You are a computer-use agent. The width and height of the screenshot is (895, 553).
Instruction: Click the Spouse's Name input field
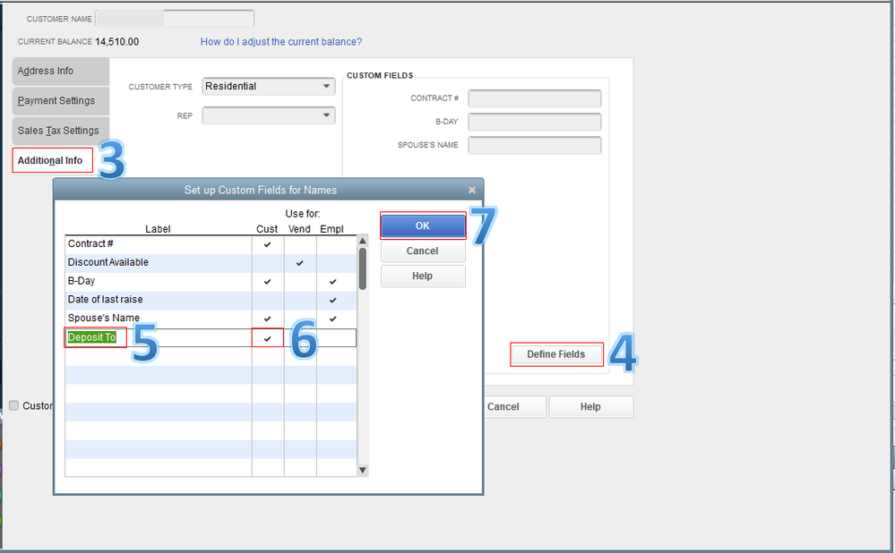point(535,145)
